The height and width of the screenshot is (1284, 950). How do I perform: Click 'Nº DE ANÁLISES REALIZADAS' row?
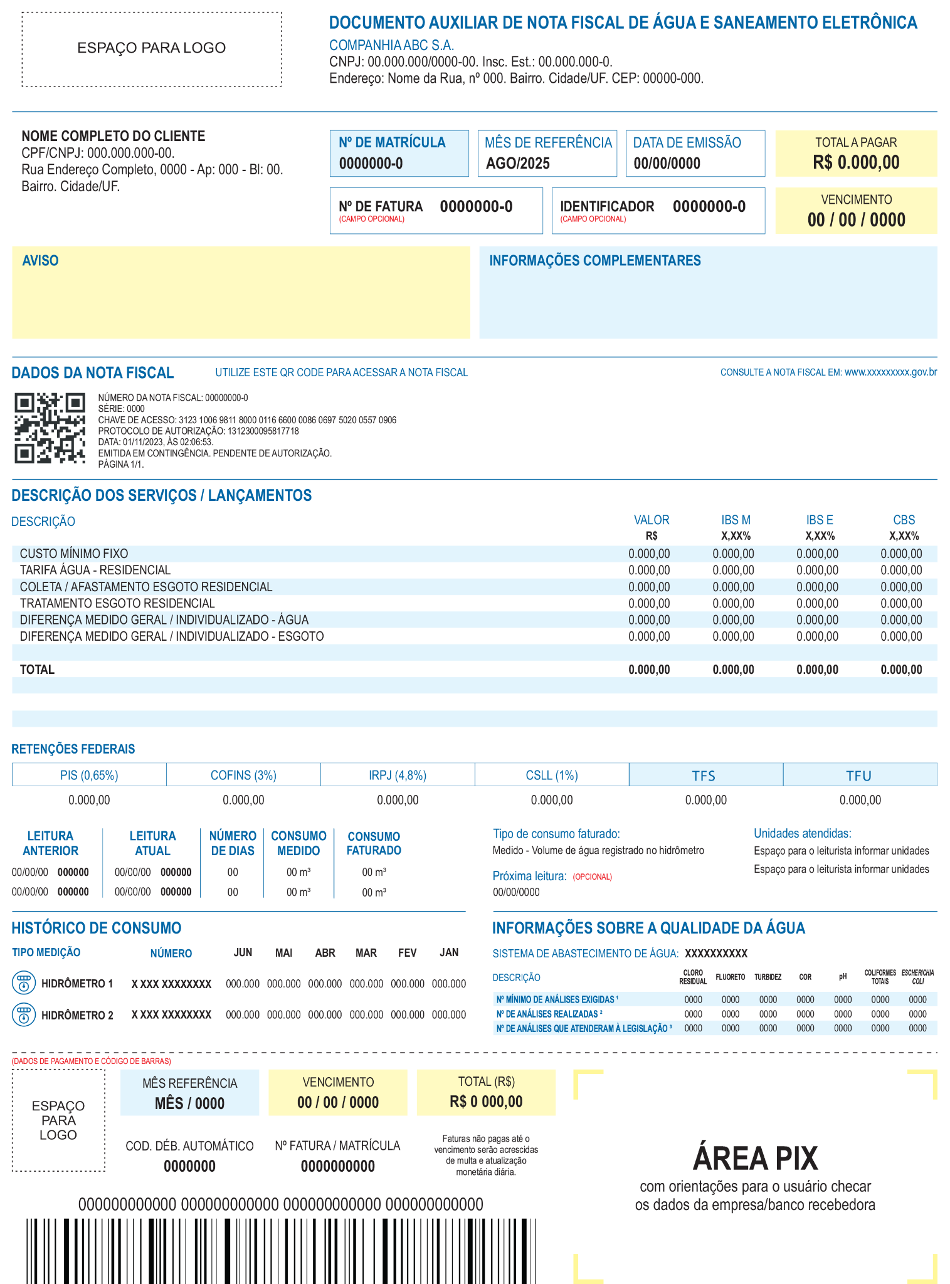(x=715, y=1014)
